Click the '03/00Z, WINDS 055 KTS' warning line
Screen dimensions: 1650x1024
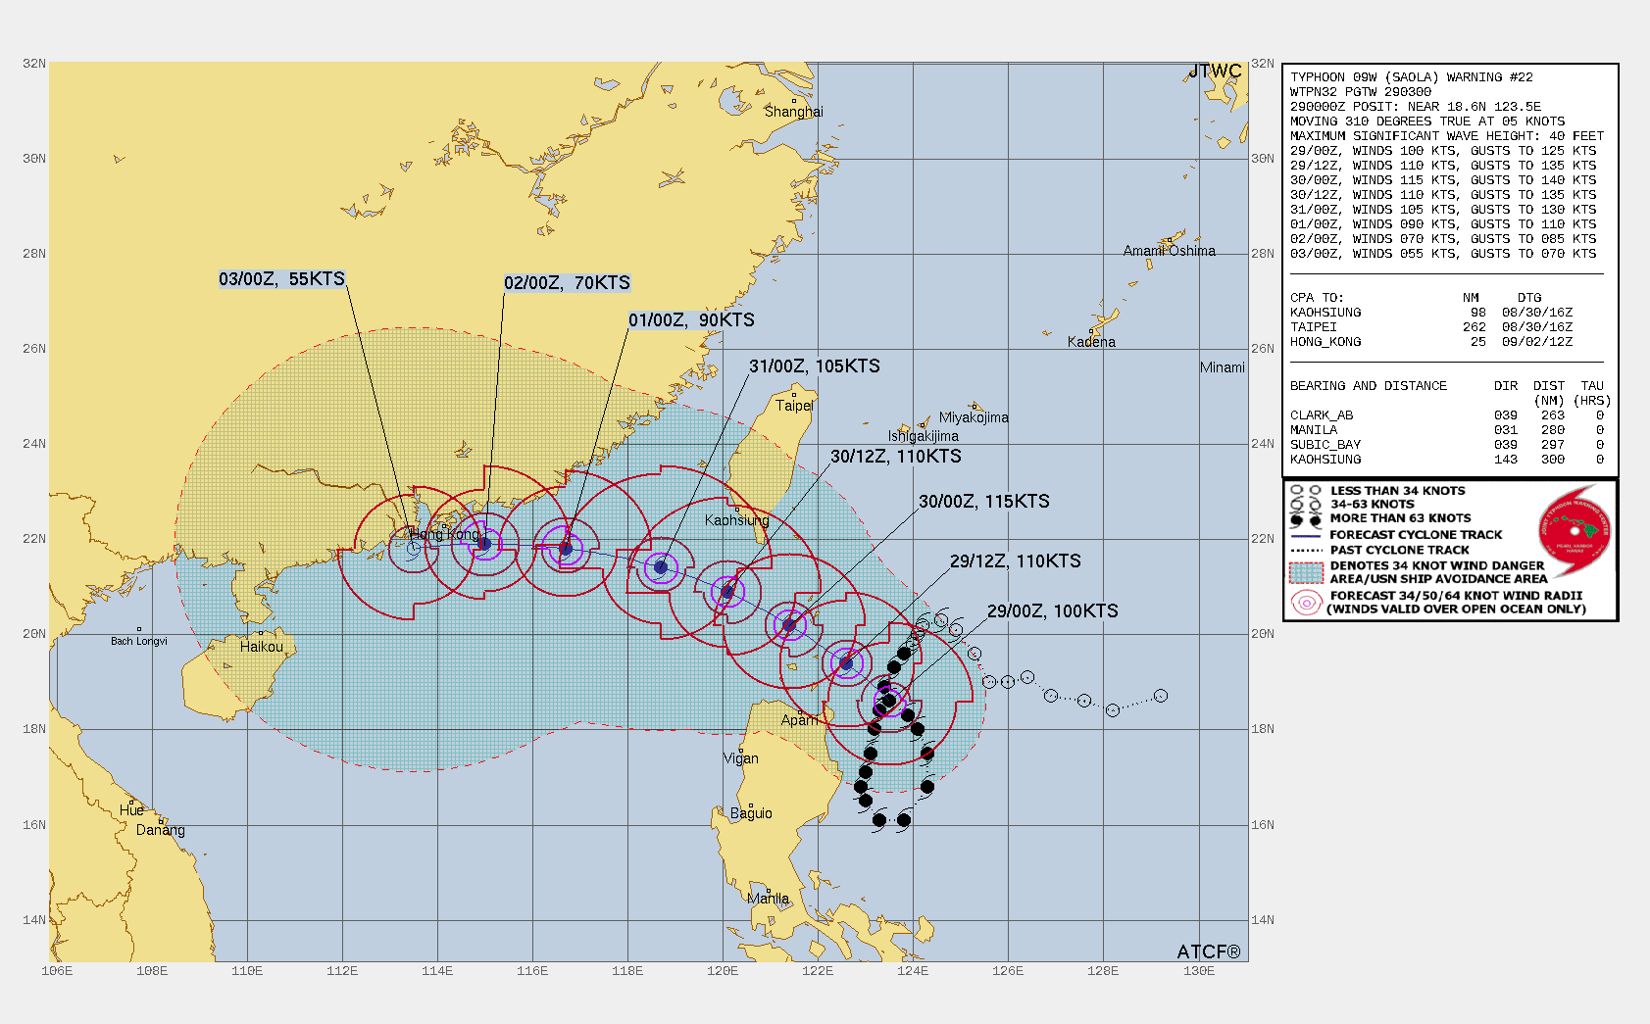tap(1443, 254)
